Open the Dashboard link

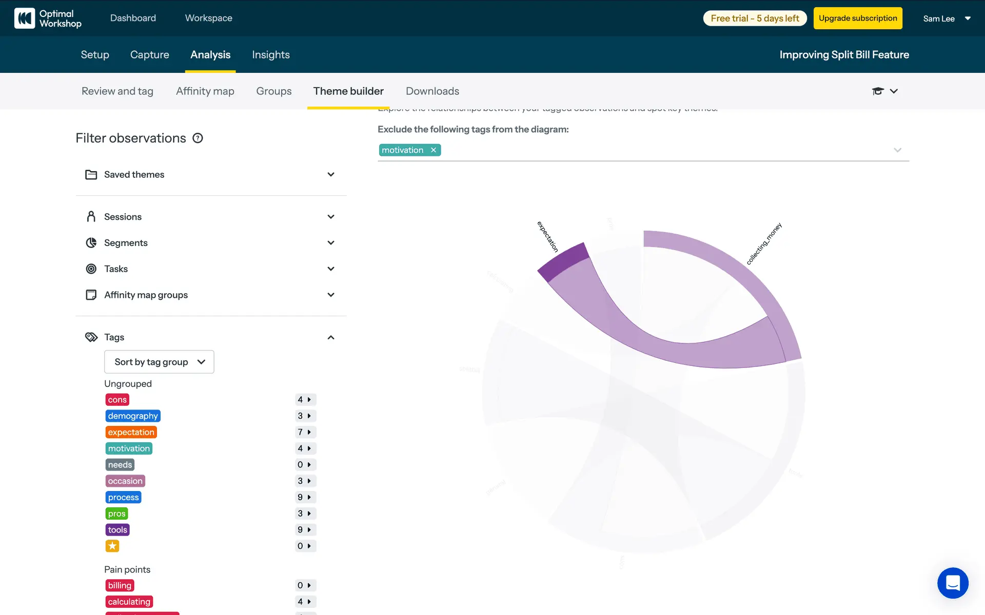point(133,18)
